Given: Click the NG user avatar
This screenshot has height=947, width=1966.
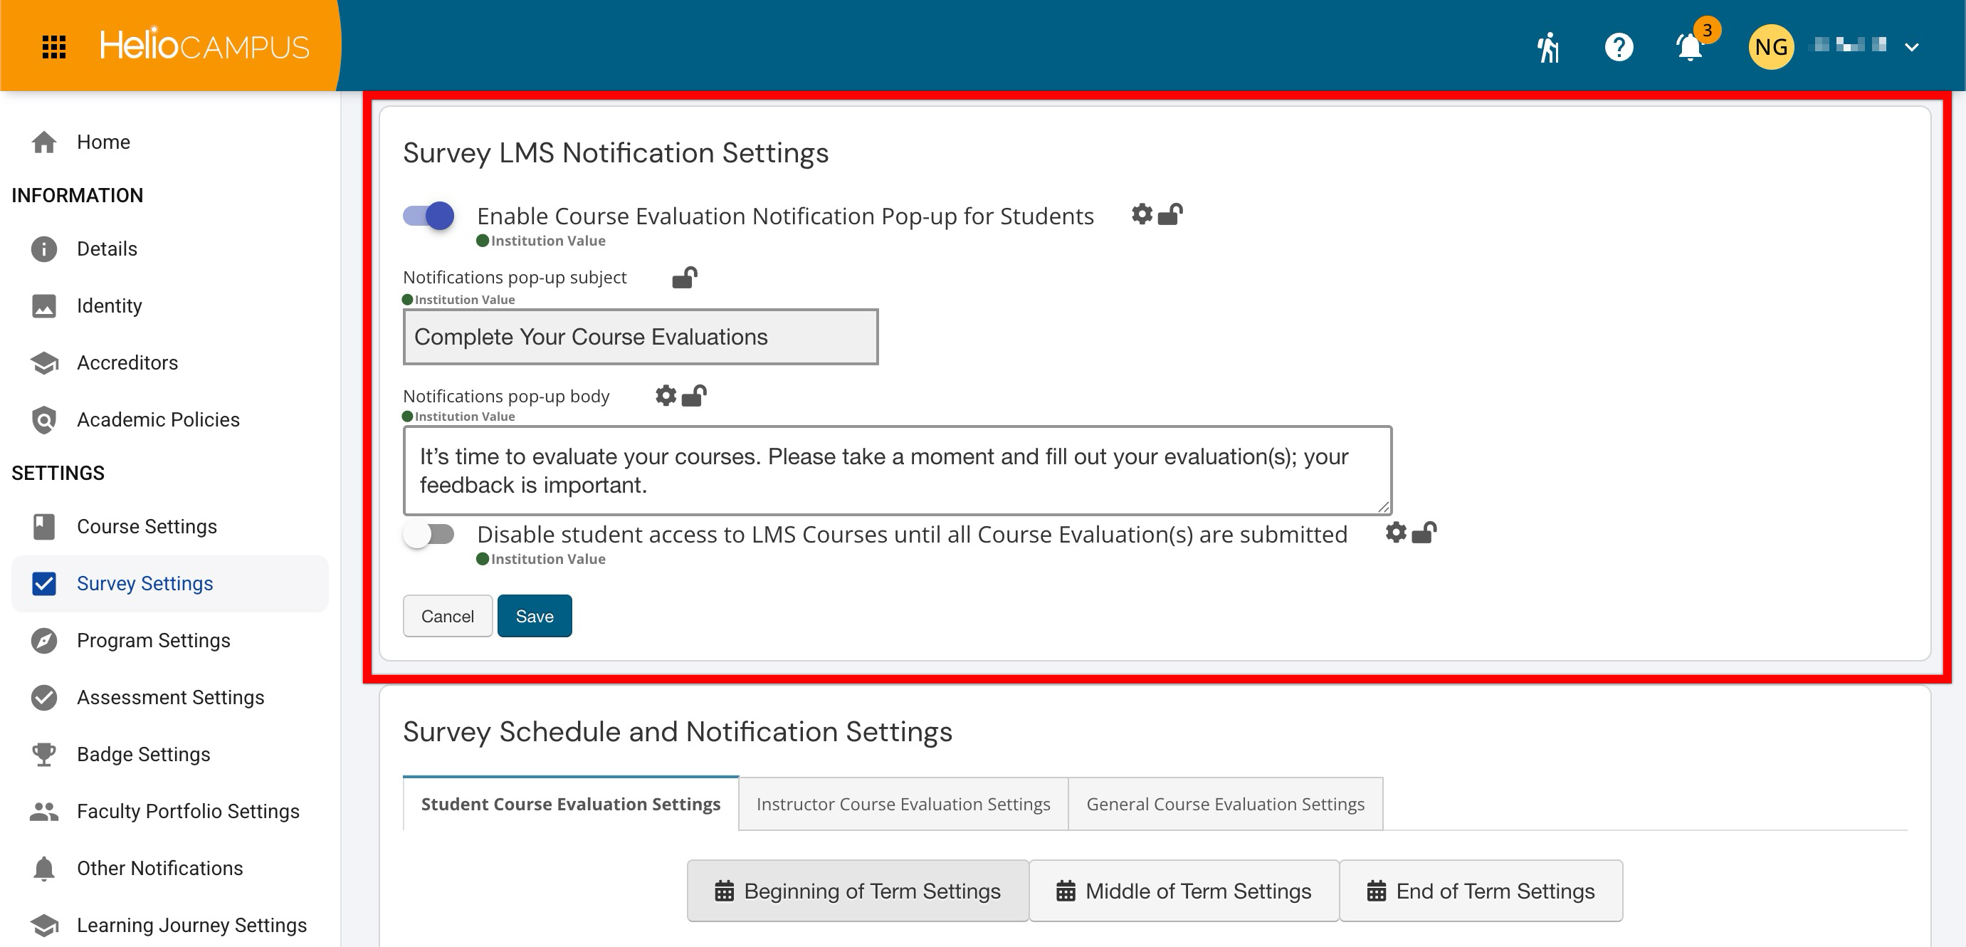Looking at the screenshot, I should [x=1771, y=46].
